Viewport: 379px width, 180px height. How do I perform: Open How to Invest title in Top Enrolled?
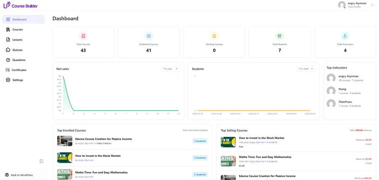click(x=98, y=156)
